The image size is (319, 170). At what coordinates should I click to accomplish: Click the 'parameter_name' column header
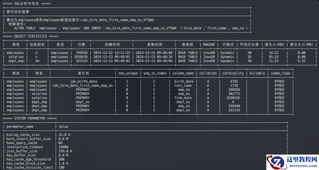[20, 127]
